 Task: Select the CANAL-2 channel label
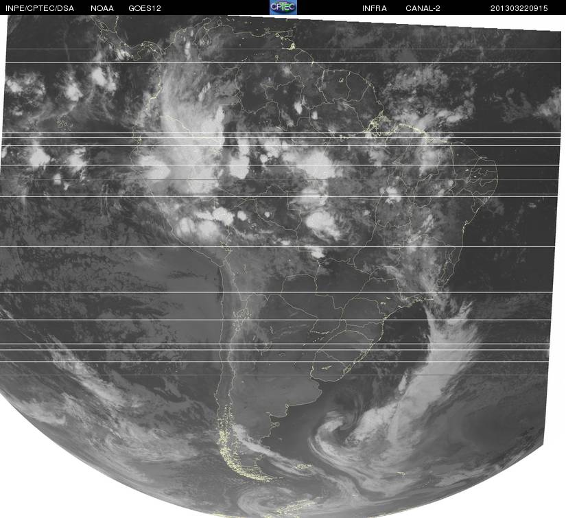(x=423, y=8)
